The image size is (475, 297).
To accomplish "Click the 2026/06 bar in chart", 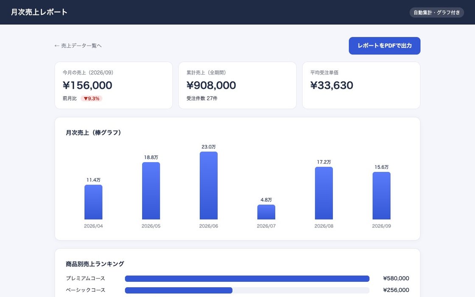I will 208,185.
